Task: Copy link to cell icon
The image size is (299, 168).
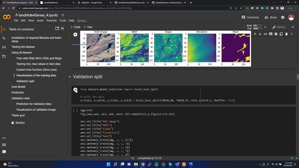Action: coord(265,34)
